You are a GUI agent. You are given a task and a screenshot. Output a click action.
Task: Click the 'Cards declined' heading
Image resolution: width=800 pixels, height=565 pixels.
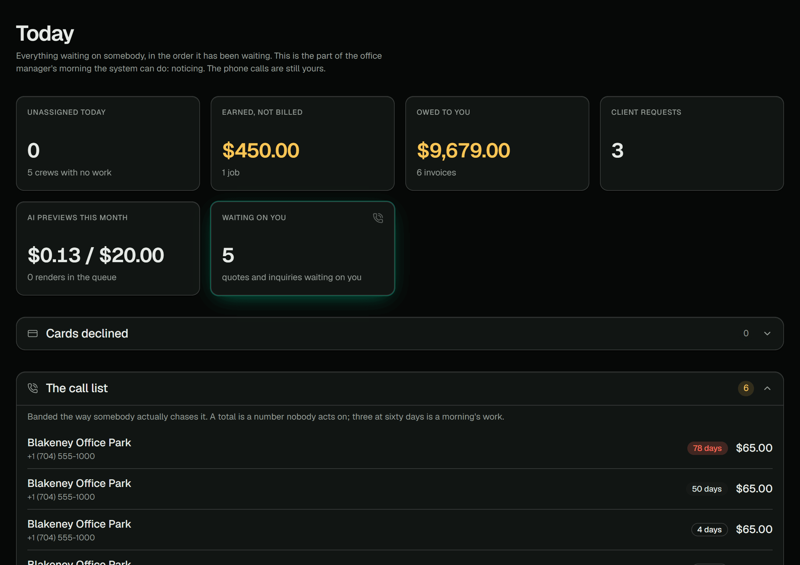click(87, 334)
